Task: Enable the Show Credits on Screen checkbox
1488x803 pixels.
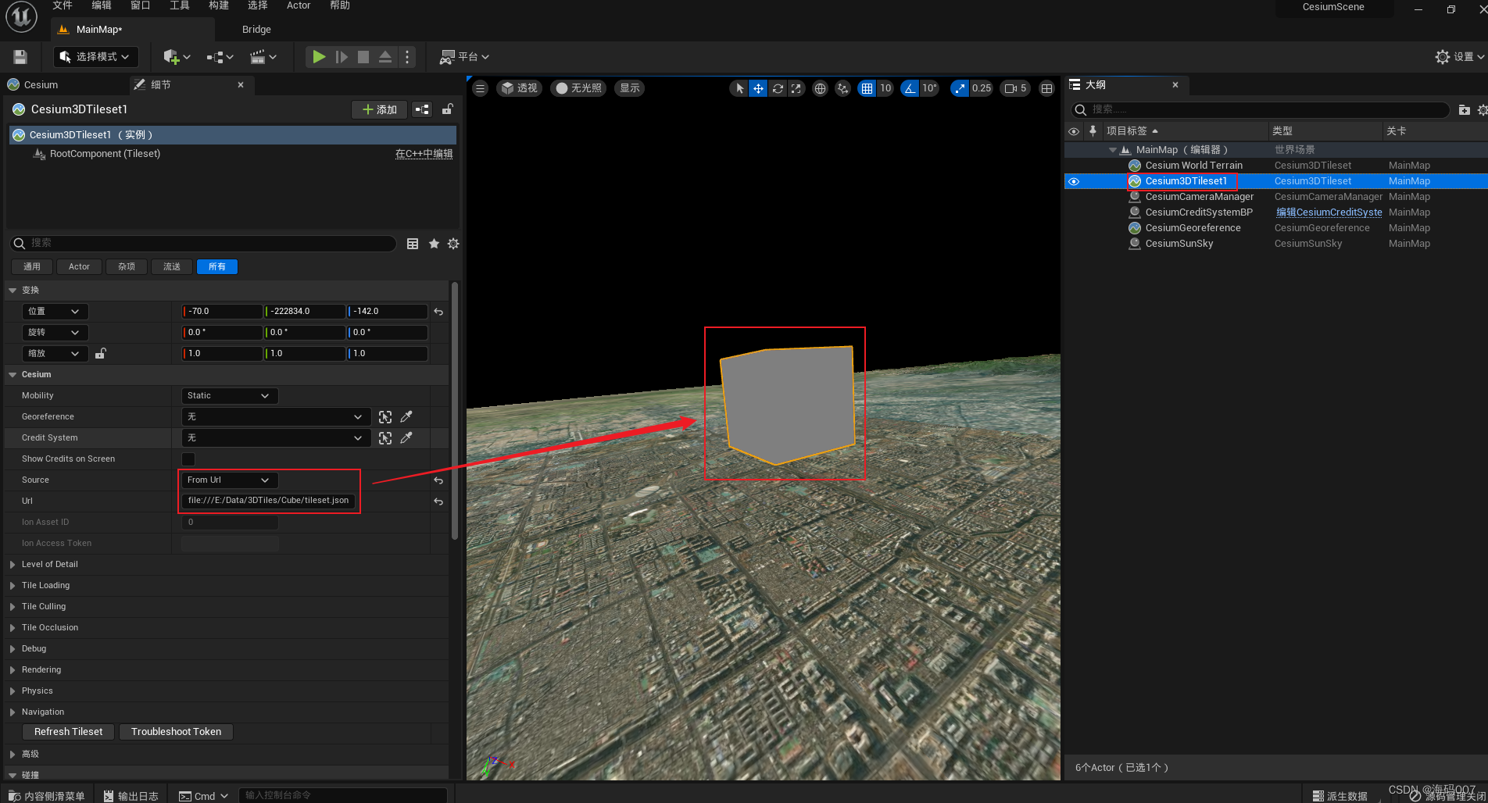Action: pyautogui.click(x=187, y=459)
